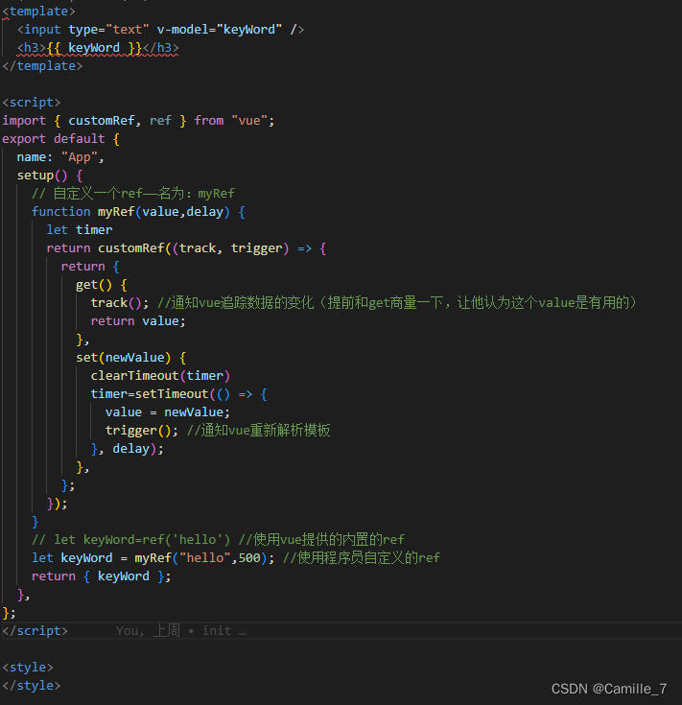Click the "vue" module string
This screenshot has height=705, width=682.
(x=249, y=121)
